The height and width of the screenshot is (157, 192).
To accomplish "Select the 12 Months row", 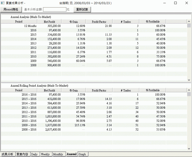I will coord(94,26).
